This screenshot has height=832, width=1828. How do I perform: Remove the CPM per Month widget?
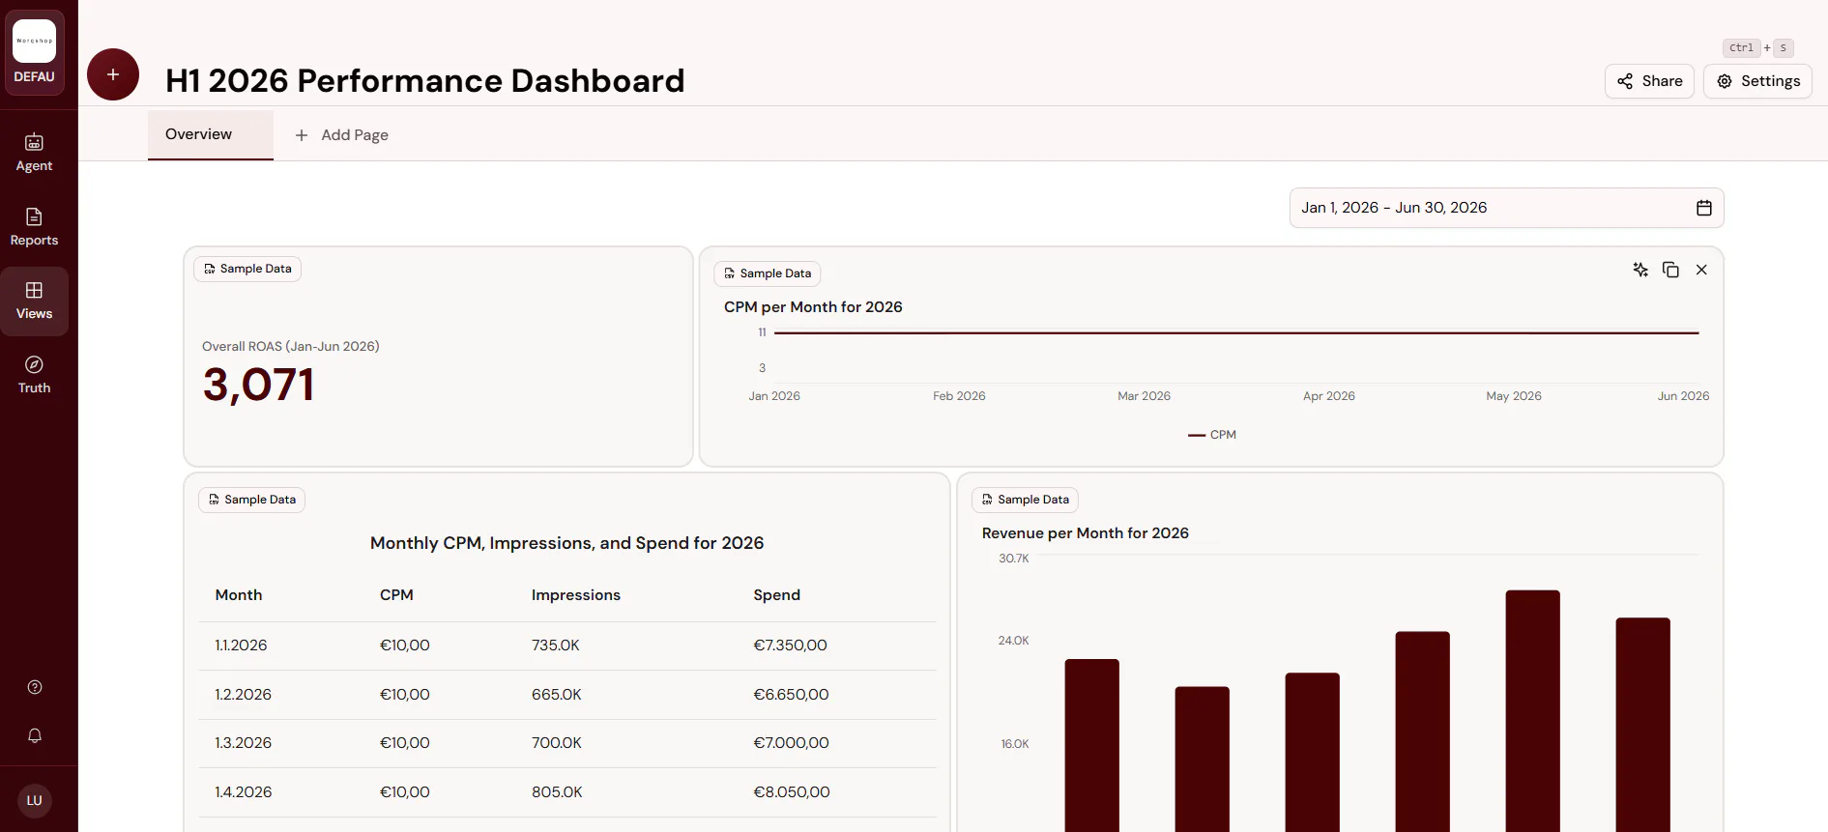[1701, 270]
